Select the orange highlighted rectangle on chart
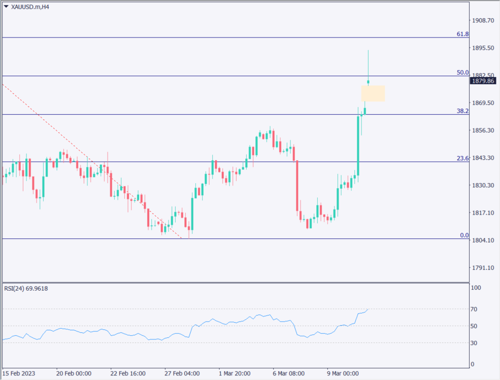 point(373,93)
